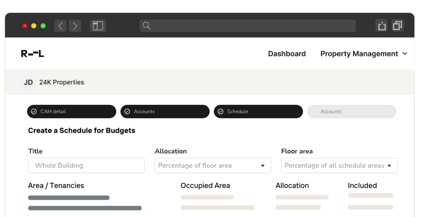Toggle the checkmark on the Schedule step

pos(220,112)
